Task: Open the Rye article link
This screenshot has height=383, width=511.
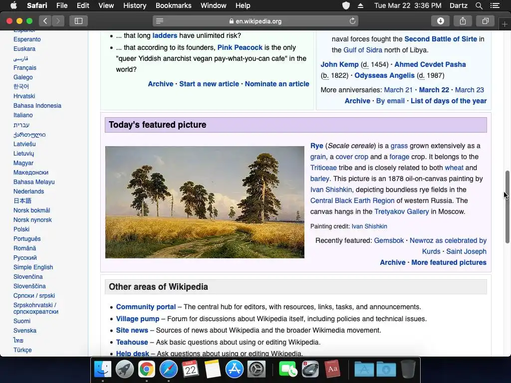Action: (316, 146)
